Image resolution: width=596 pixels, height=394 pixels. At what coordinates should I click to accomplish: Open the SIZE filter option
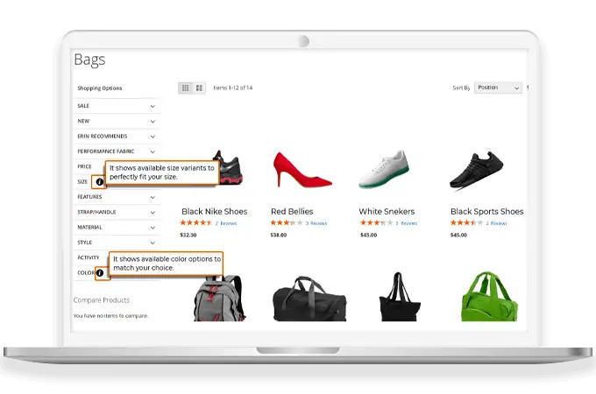tap(82, 182)
